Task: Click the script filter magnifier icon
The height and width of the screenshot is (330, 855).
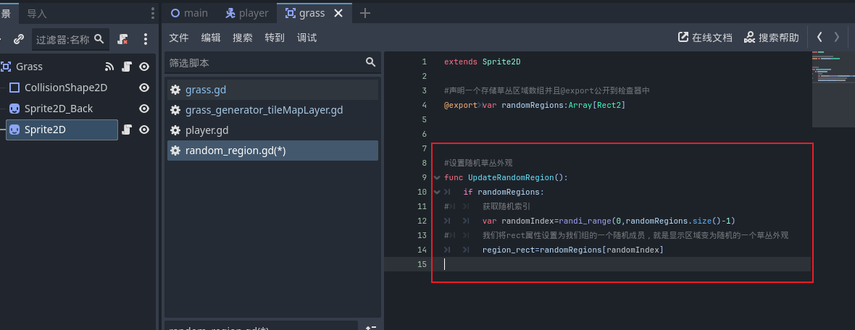Action: coord(371,62)
